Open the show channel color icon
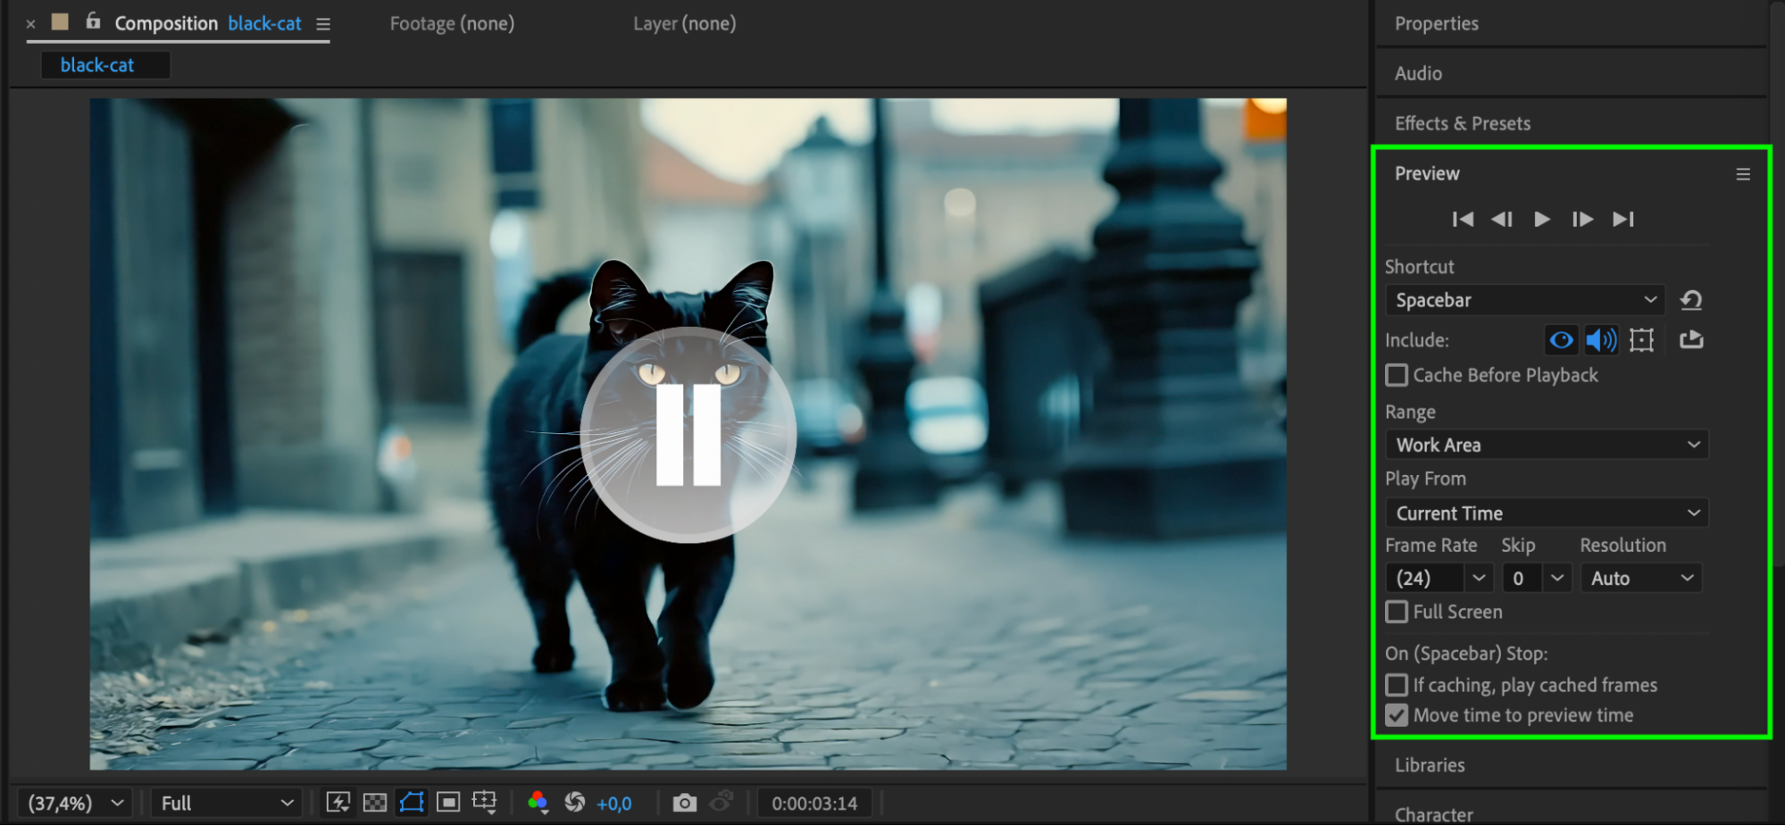The height and width of the screenshot is (826, 1785). pos(538,803)
